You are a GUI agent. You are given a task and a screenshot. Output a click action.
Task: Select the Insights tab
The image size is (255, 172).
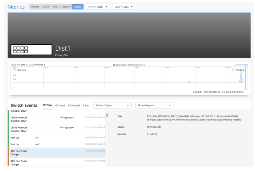pyautogui.click(x=78, y=7)
